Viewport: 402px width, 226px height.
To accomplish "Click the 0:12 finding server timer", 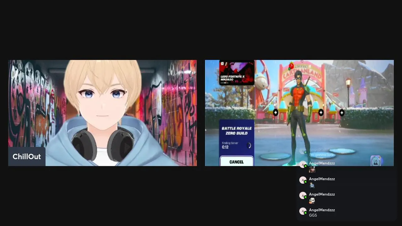I will 225,147.
